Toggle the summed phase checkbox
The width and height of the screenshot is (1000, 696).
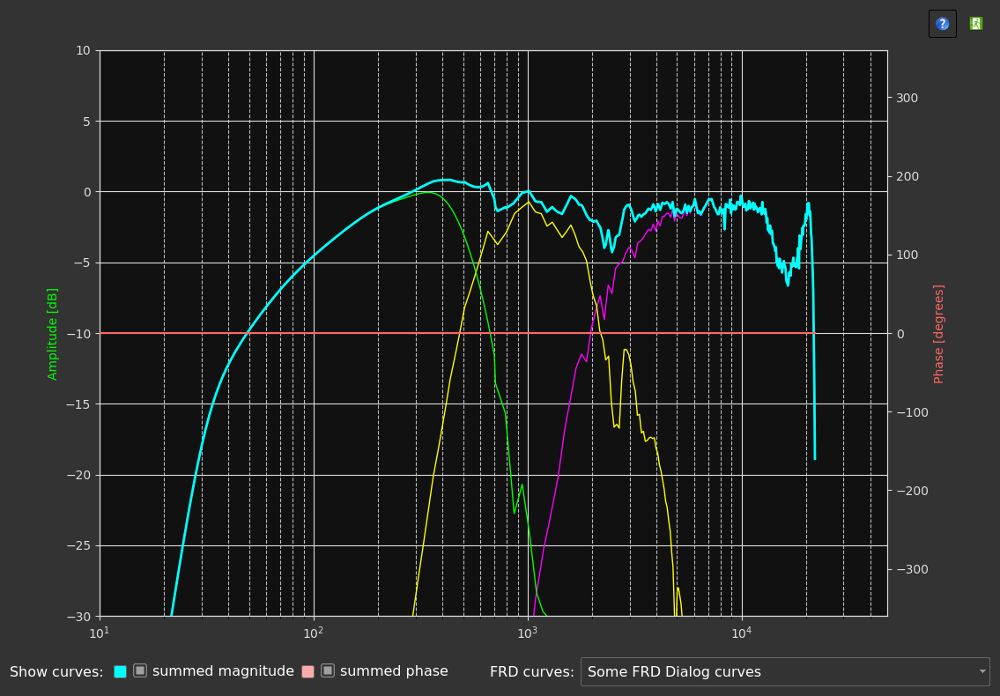point(328,670)
